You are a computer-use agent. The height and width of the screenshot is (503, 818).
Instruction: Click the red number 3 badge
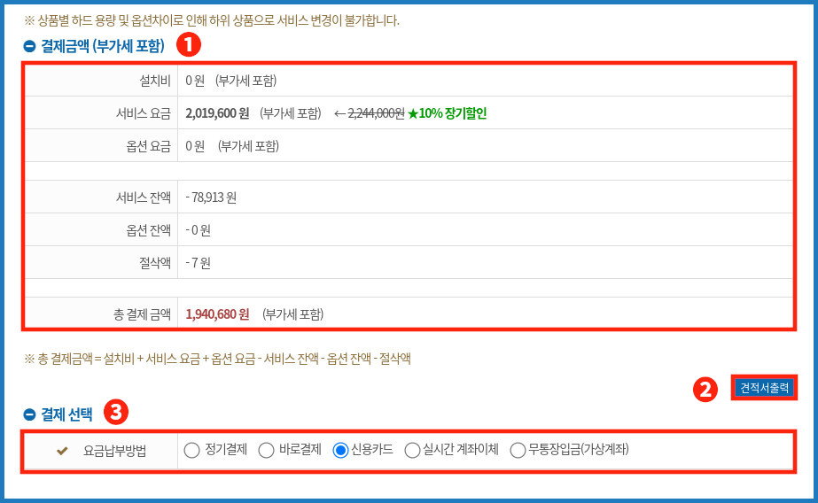tap(116, 412)
